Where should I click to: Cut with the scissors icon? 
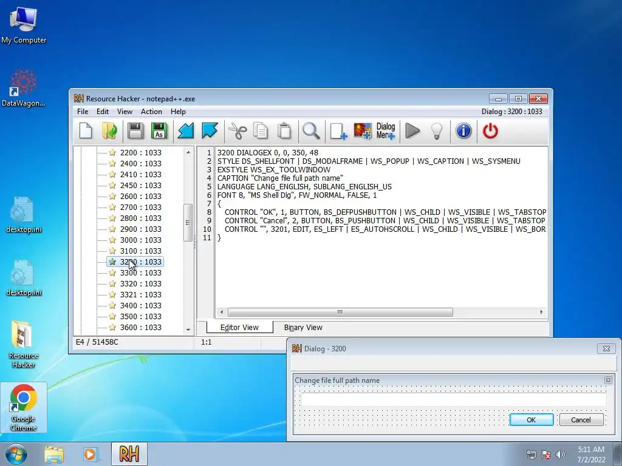[238, 131]
